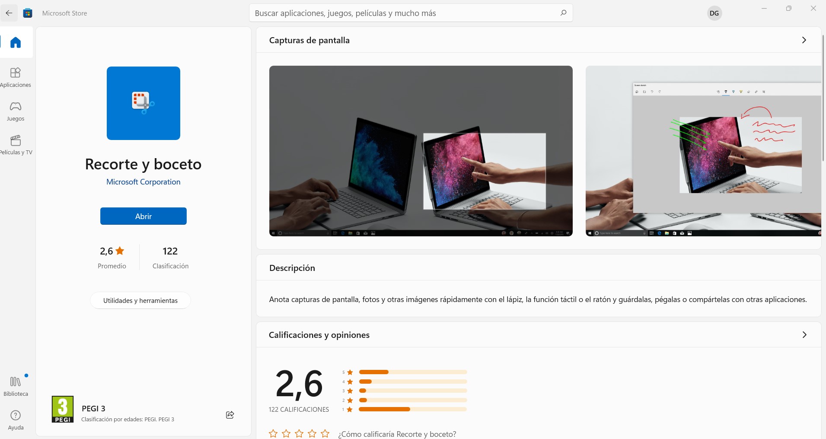
Task: Click the search magnifier icon
Action: [563, 13]
